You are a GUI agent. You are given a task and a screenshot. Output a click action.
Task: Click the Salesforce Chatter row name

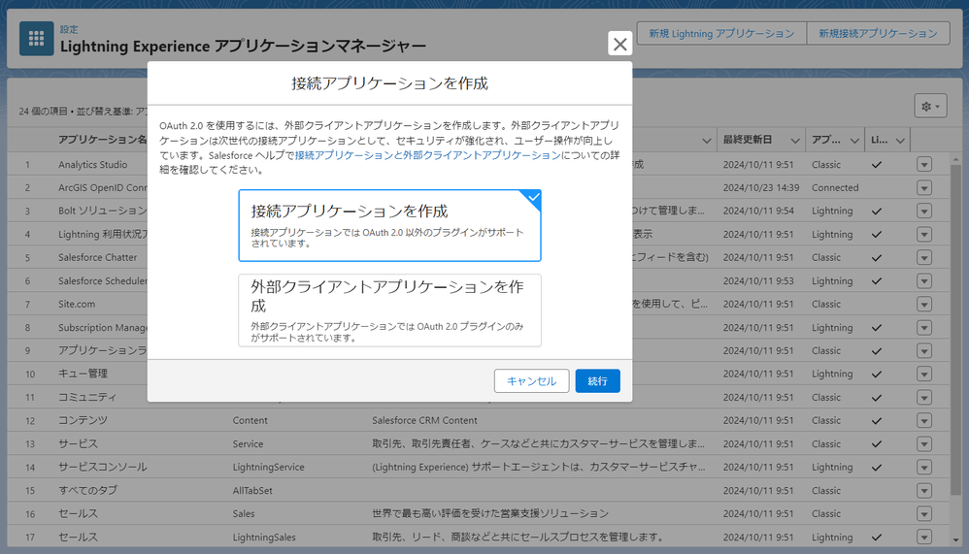tap(98, 257)
